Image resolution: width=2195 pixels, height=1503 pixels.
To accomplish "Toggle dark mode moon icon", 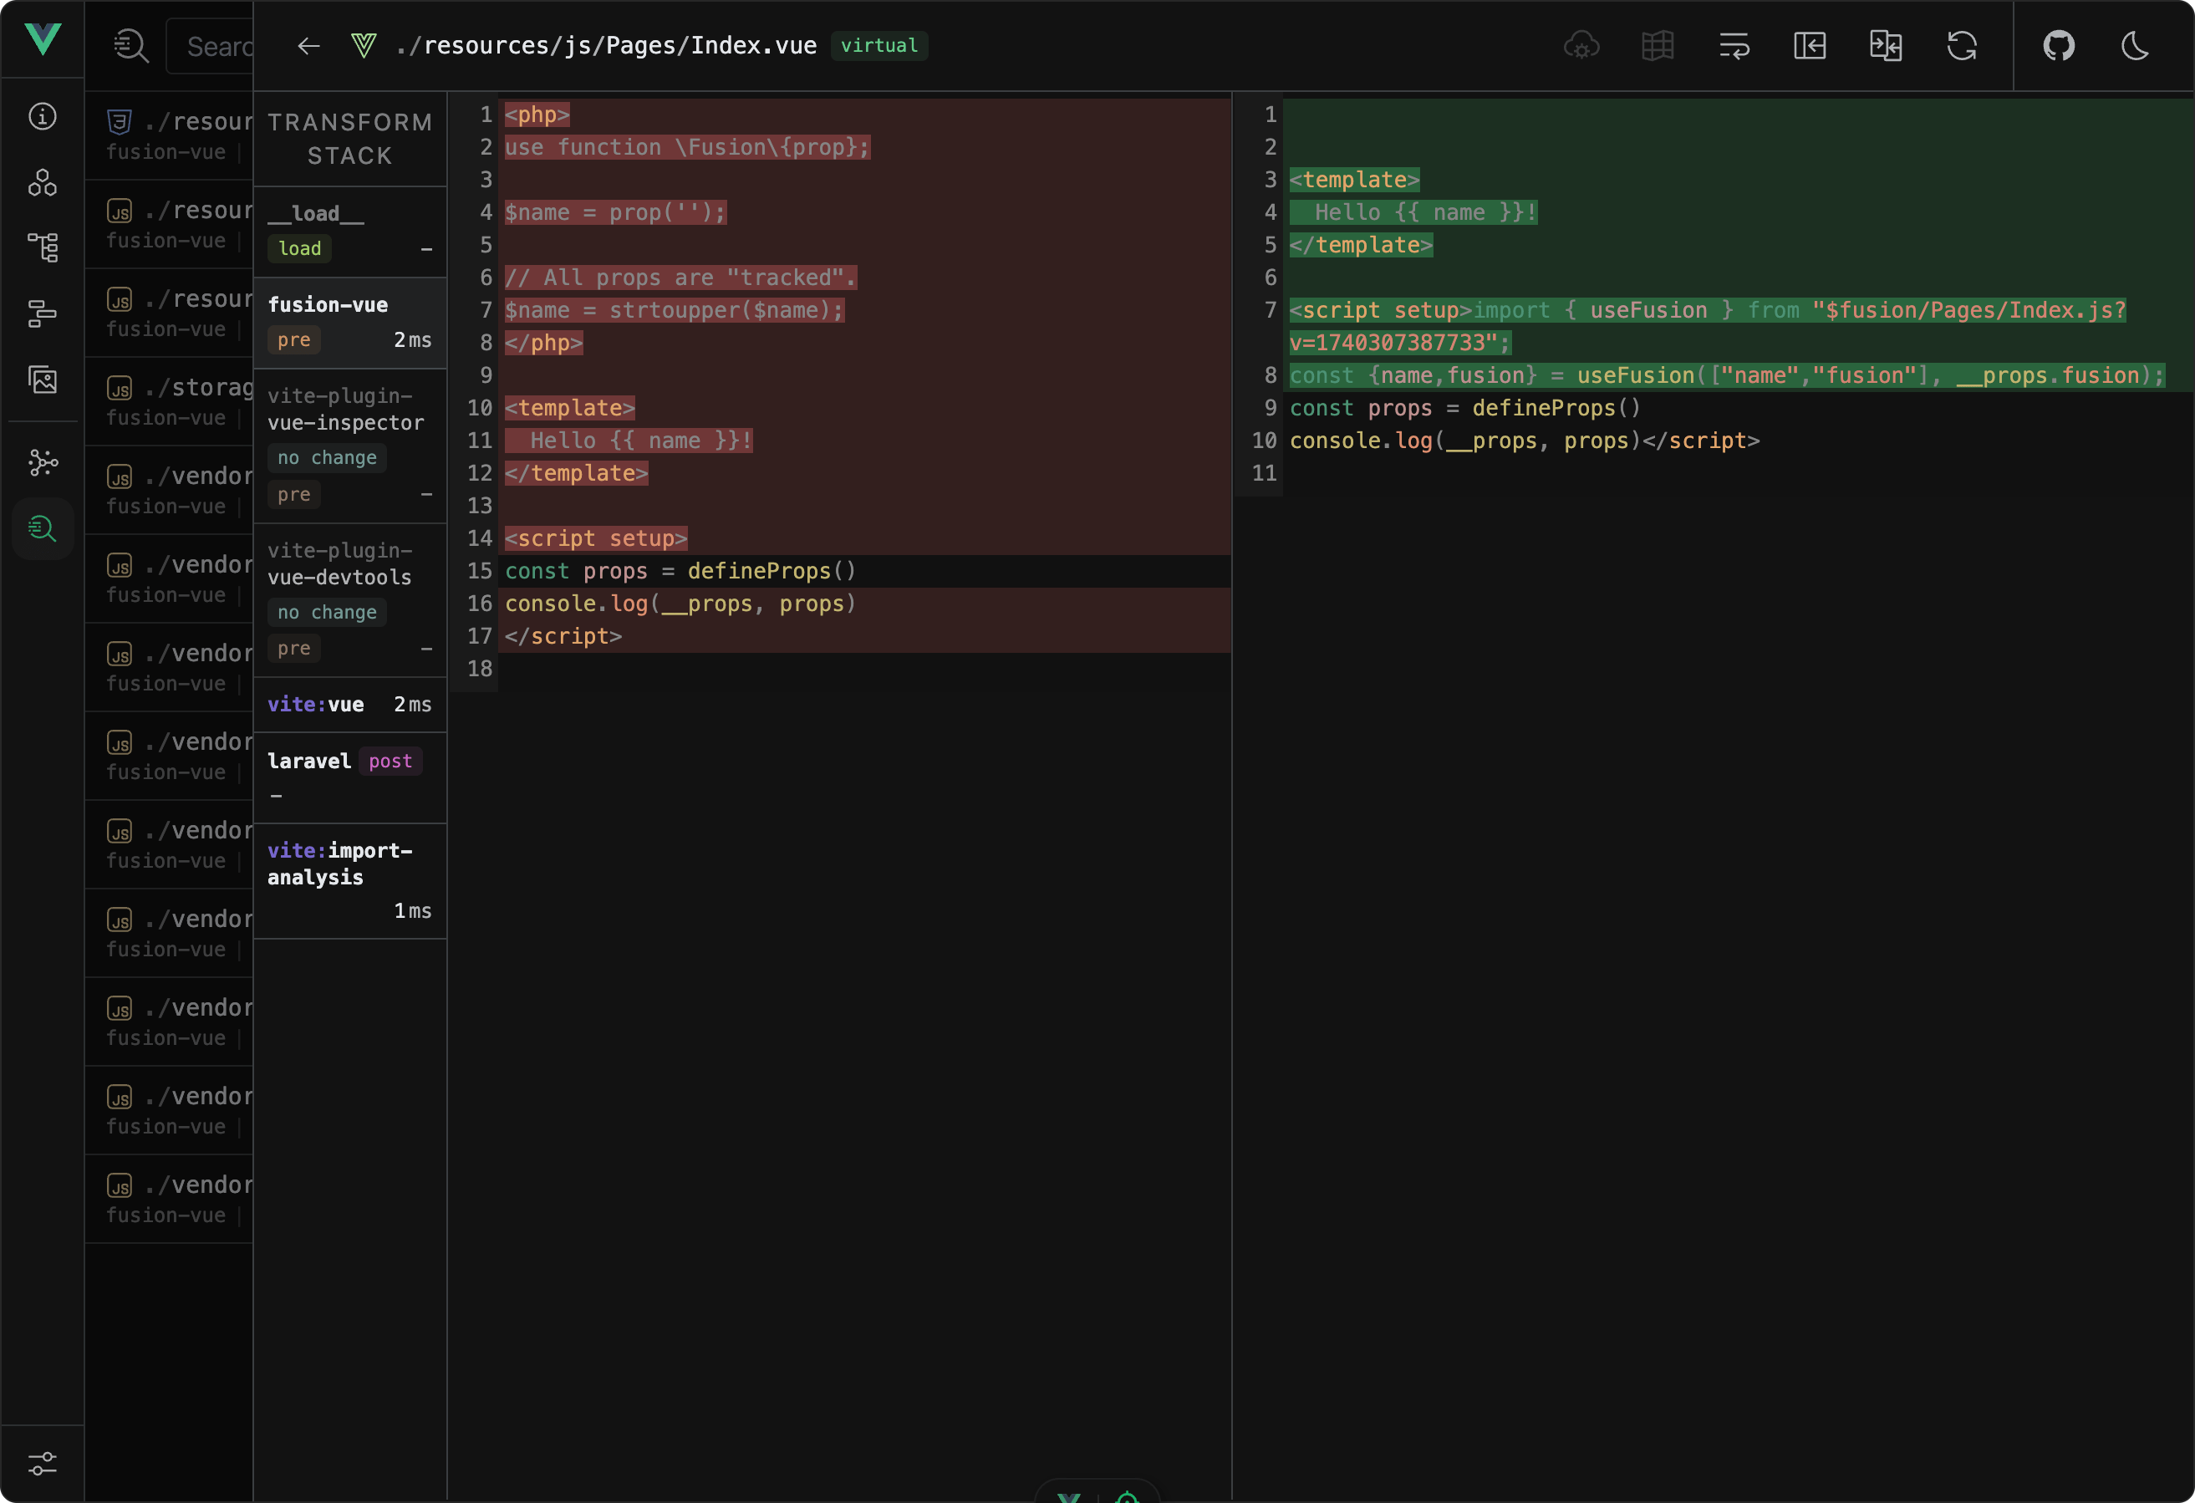I will [2135, 46].
